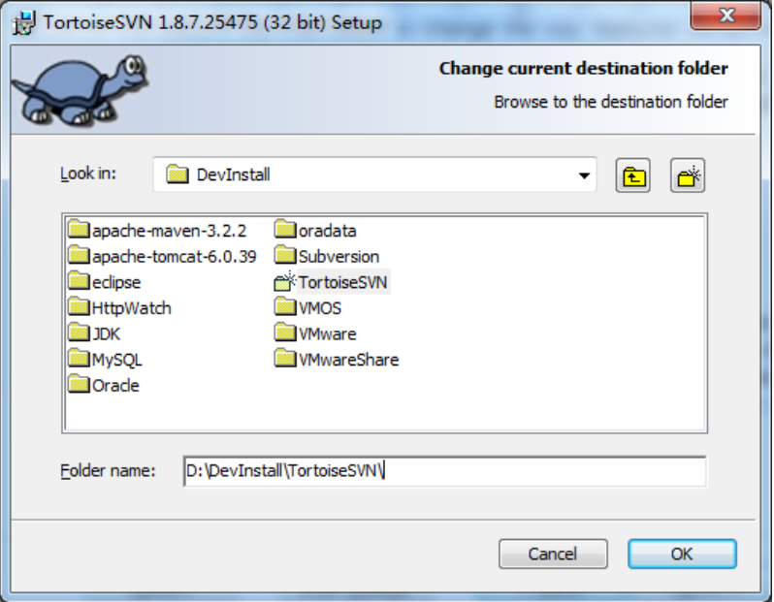Image resolution: width=774 pixels, height=602 pixels.
Task: Select the apache-maven-3.2.2 folder icon
Action: click(x=79, y=229)
